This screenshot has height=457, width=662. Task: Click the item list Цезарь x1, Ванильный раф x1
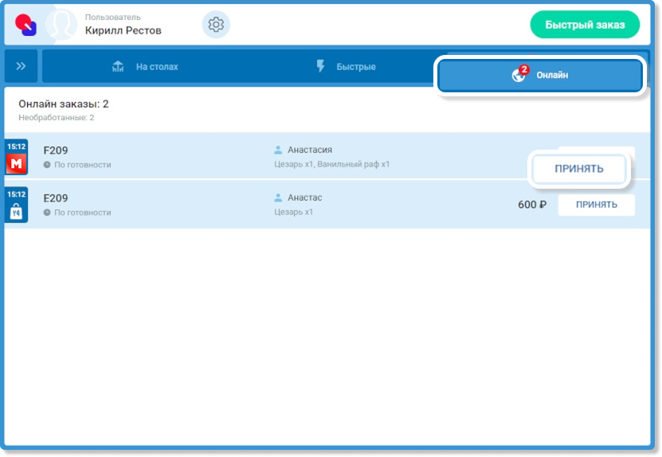pos(331,165)
